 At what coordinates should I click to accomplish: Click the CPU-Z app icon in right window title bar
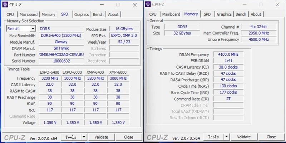(x=148, y=4)
